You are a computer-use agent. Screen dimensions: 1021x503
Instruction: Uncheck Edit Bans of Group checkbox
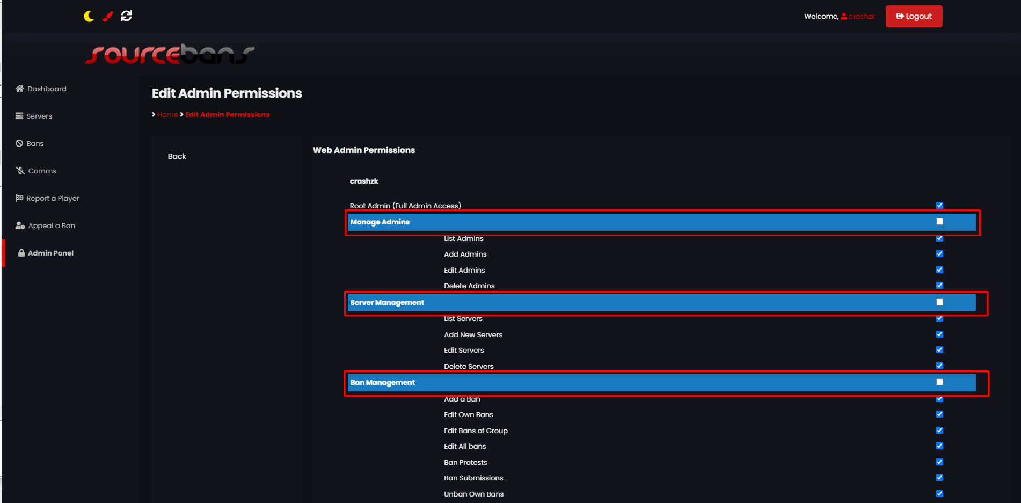(x=939, y=430)
